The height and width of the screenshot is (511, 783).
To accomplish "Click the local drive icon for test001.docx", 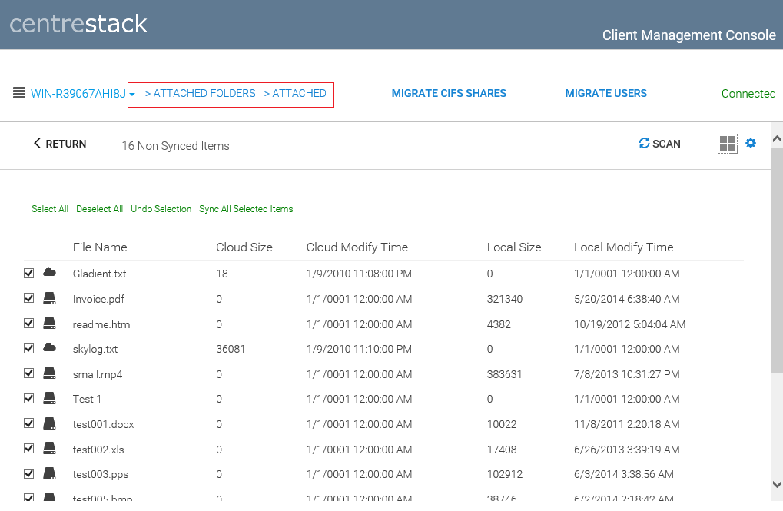I will pyautogui.click(x=49, y=423).
